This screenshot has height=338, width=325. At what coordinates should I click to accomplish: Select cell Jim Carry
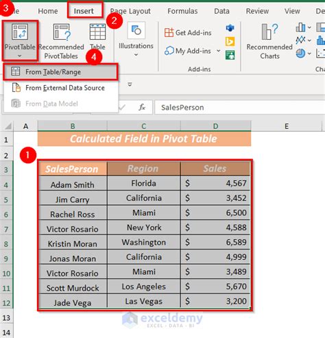(x=73, y=198)
